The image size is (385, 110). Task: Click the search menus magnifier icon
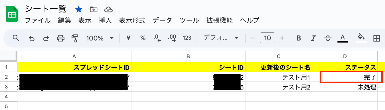coord(16,38)
